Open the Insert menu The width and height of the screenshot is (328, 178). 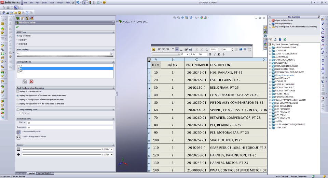click(44, 2)
